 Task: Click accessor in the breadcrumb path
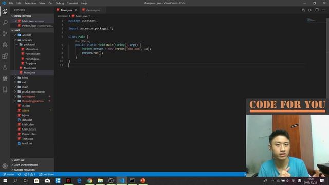tap(63, 16)
